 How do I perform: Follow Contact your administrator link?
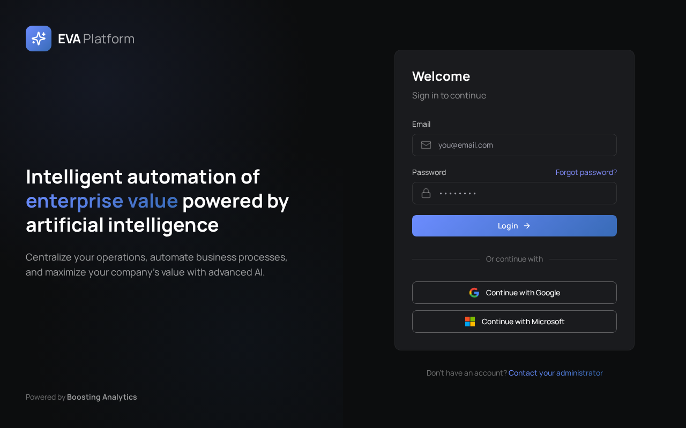click(x=556, y=373)
